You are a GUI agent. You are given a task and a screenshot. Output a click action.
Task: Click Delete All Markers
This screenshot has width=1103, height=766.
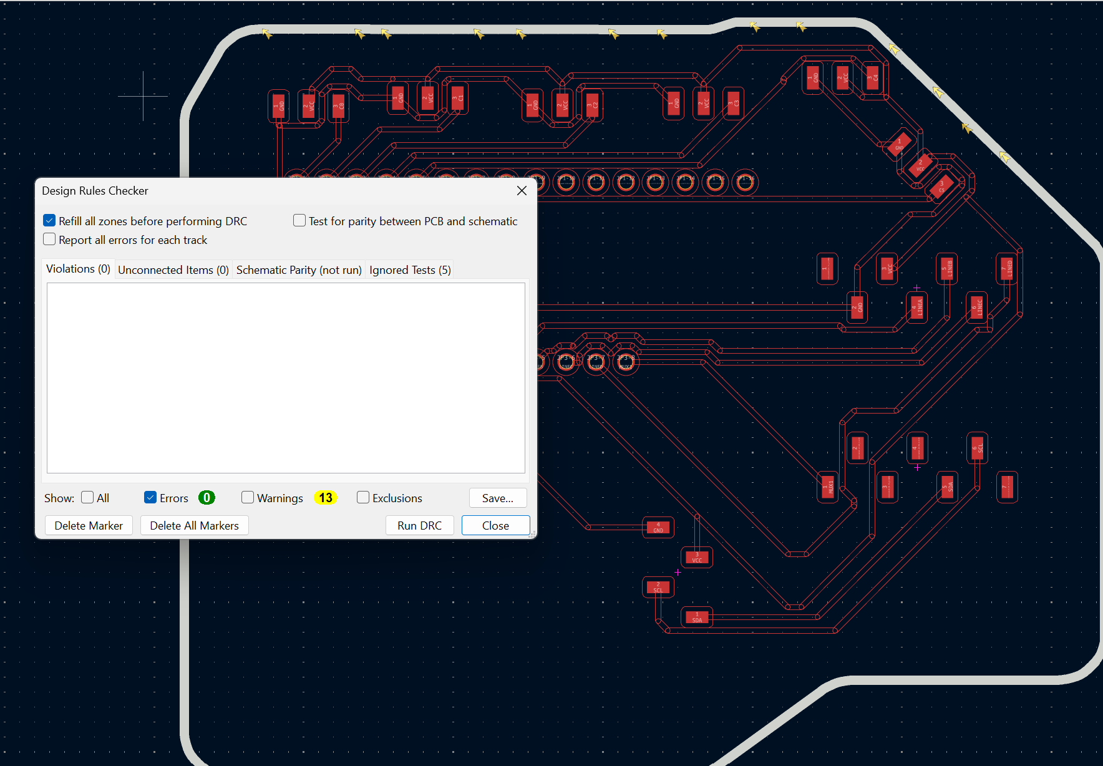194,525
